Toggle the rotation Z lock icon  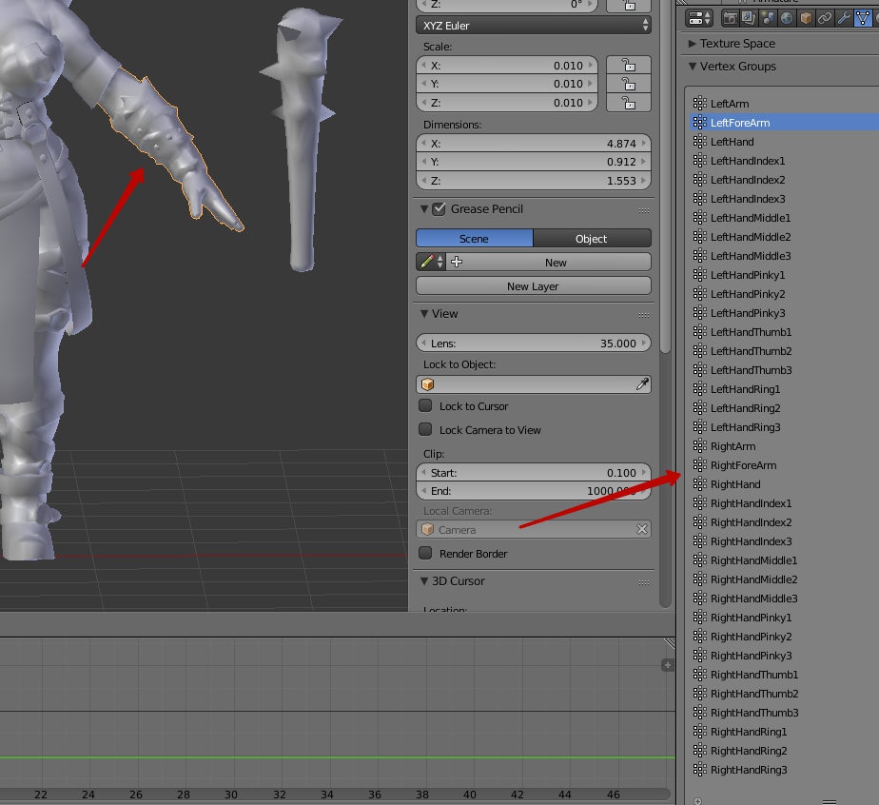[629, 5]
